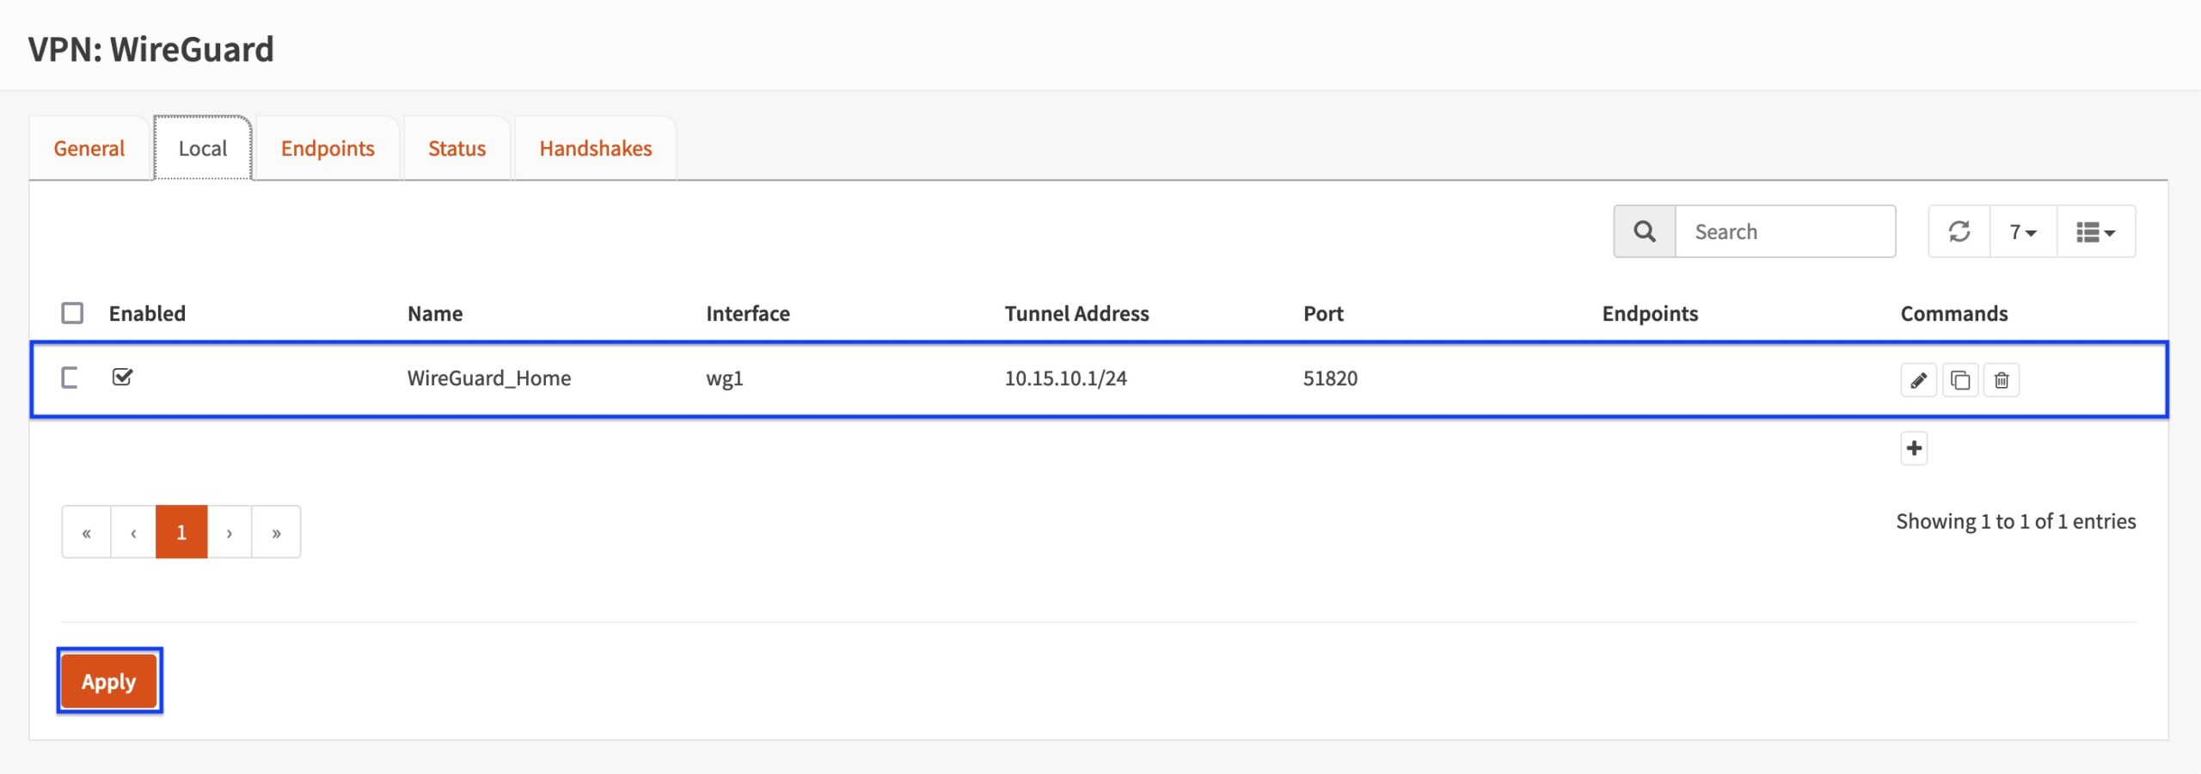This screenshot has height=774, width=2201.
Task: Go to the Status tab
Action: pyautogui.click(x=457, y=148)
